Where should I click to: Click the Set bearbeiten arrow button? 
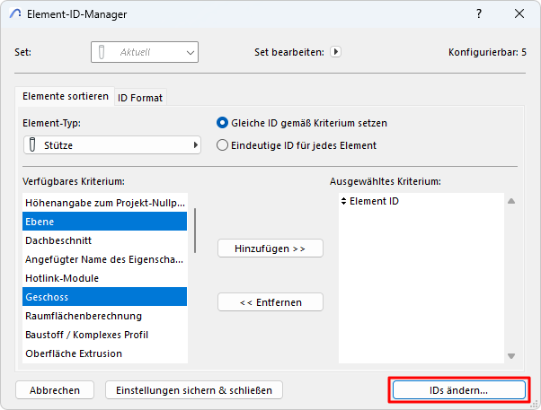(x=335, y=52)
